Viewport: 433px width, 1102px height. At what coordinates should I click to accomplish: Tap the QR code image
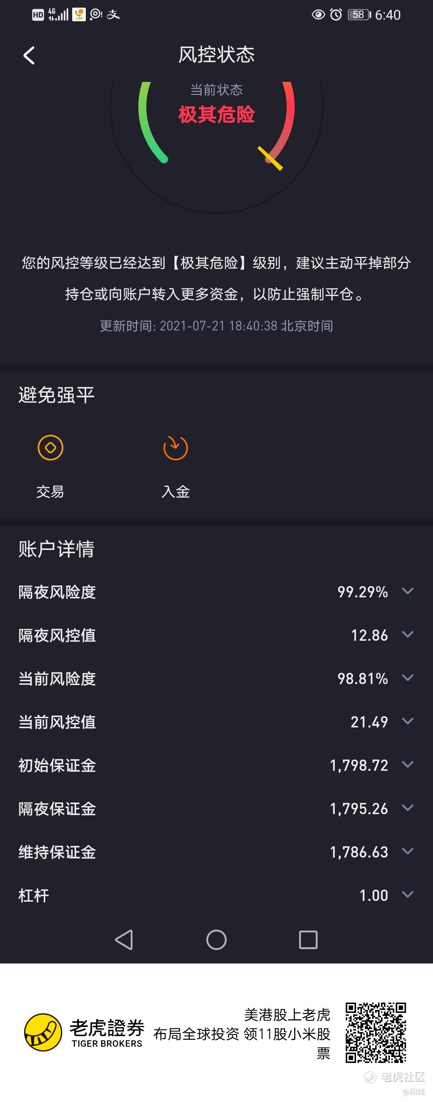click(376, 1033)
